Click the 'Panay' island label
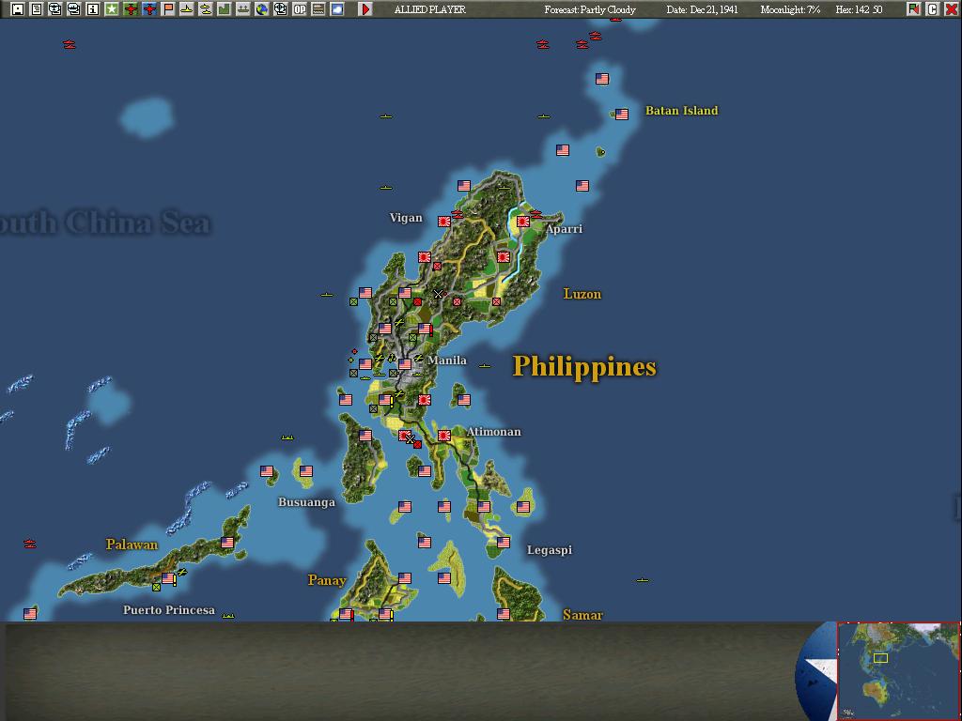The height and width of the screenshot is (721, 962). pyautogui.click(x=327, y=580)
